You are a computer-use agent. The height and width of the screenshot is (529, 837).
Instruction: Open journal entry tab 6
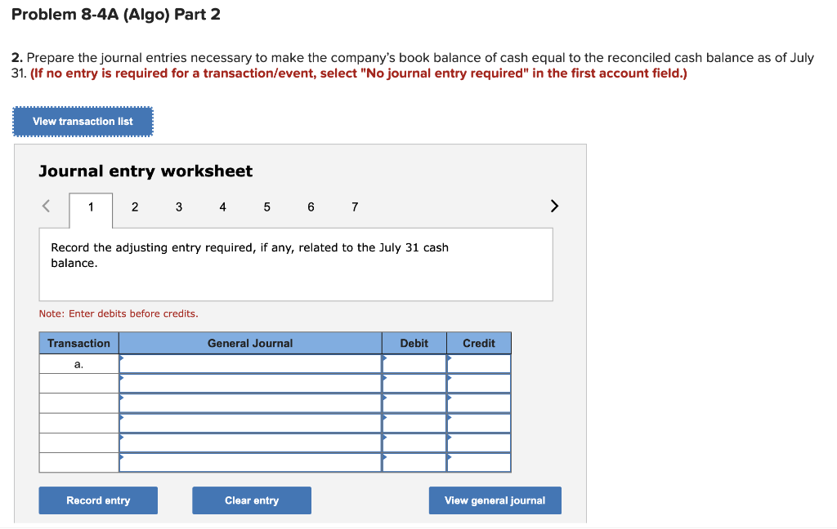pos(311,207)
